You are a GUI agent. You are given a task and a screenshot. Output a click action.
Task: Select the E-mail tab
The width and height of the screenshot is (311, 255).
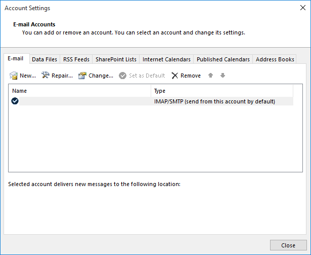point(16,59)
